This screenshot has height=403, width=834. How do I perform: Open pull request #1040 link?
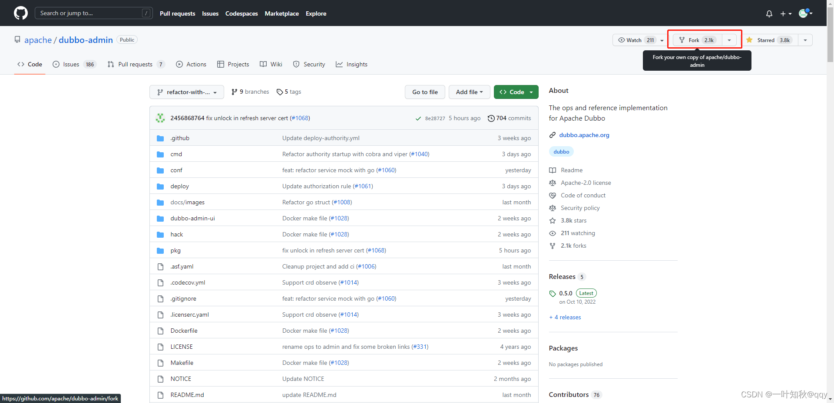[x=419, y=154]
